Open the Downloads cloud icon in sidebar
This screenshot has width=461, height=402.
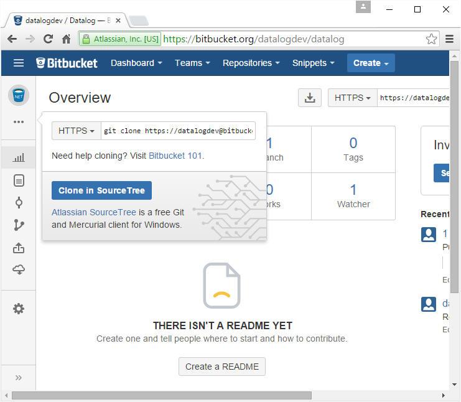click(x=19, y=269)
